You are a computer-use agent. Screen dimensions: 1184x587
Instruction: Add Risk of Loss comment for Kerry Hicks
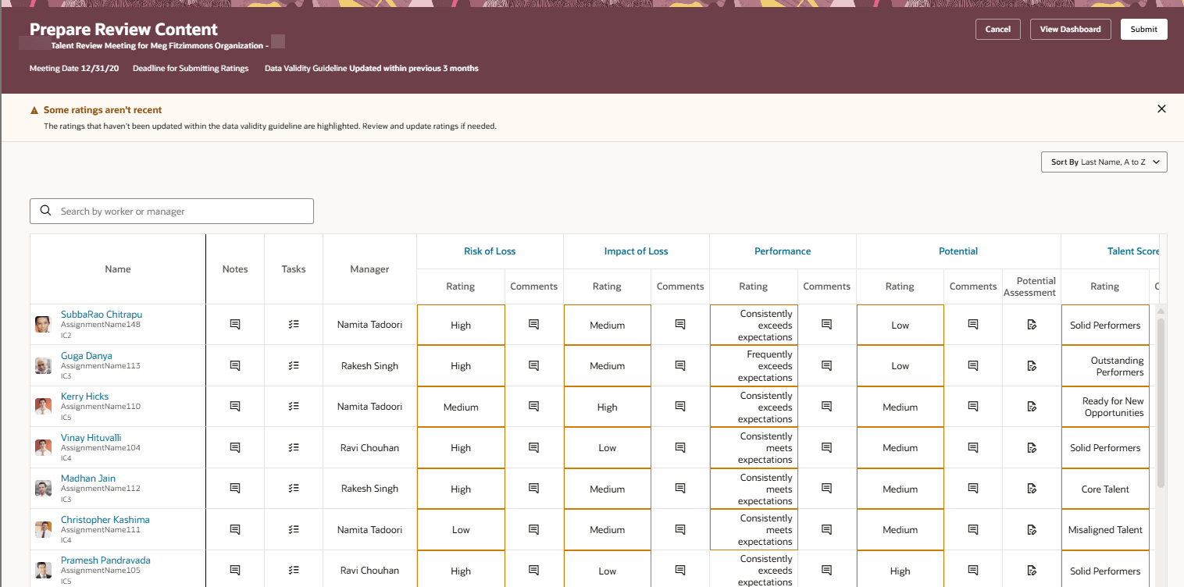(x=533, y=406)
